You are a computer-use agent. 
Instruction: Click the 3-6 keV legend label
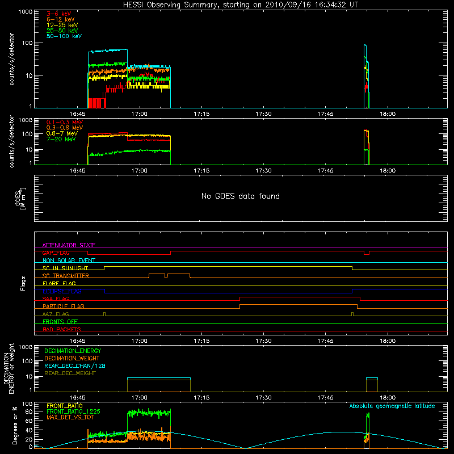pyautogui.click(x=58, y=14)
